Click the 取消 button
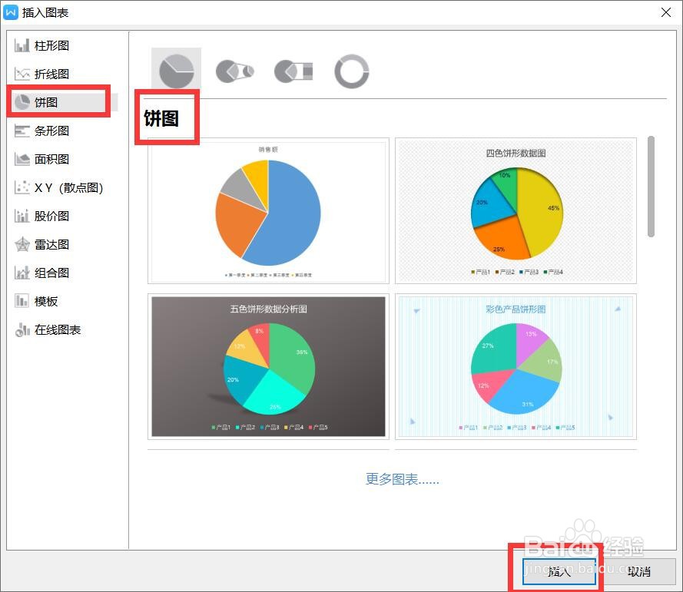 [638, 572]
